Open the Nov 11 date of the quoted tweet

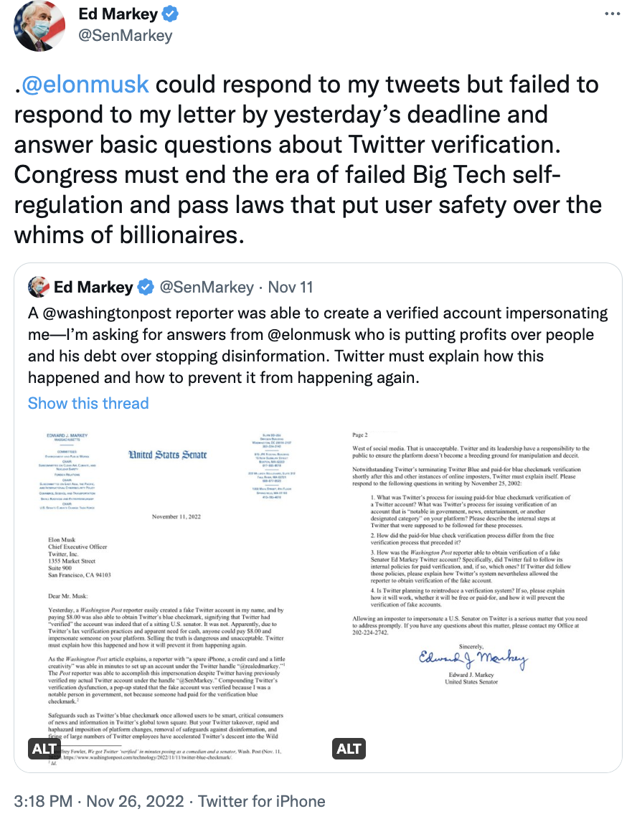click(x=291, y=287)
